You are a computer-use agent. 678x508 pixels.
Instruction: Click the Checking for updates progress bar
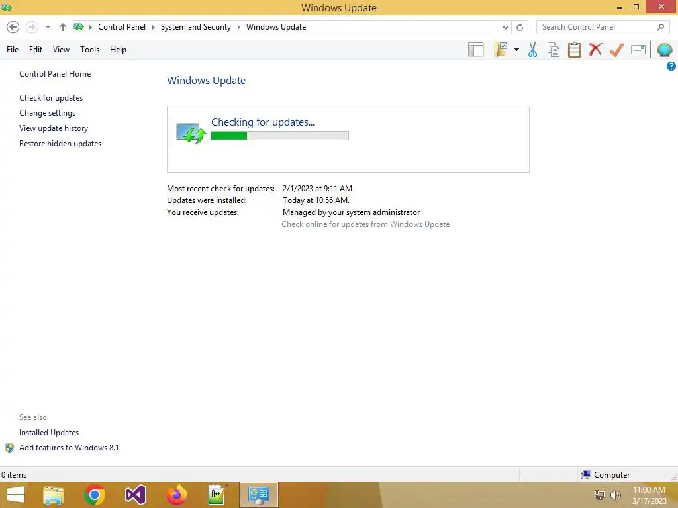click(x=280, y=136)
